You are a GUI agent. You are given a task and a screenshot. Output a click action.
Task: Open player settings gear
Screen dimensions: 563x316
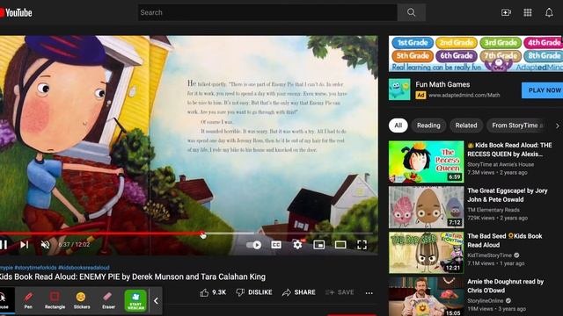(297, 245)
